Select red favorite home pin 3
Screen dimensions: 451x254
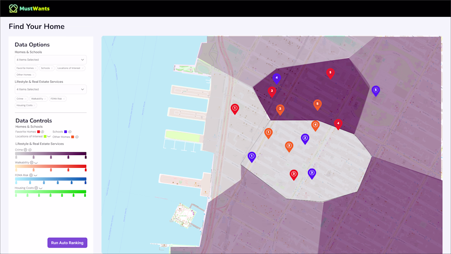(294, 174)
